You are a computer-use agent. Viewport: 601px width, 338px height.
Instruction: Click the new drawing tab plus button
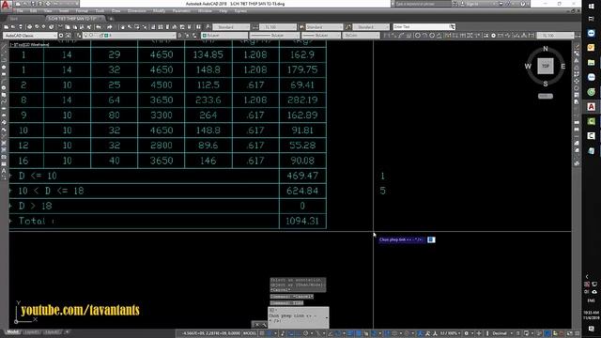[x=111, y=19]
